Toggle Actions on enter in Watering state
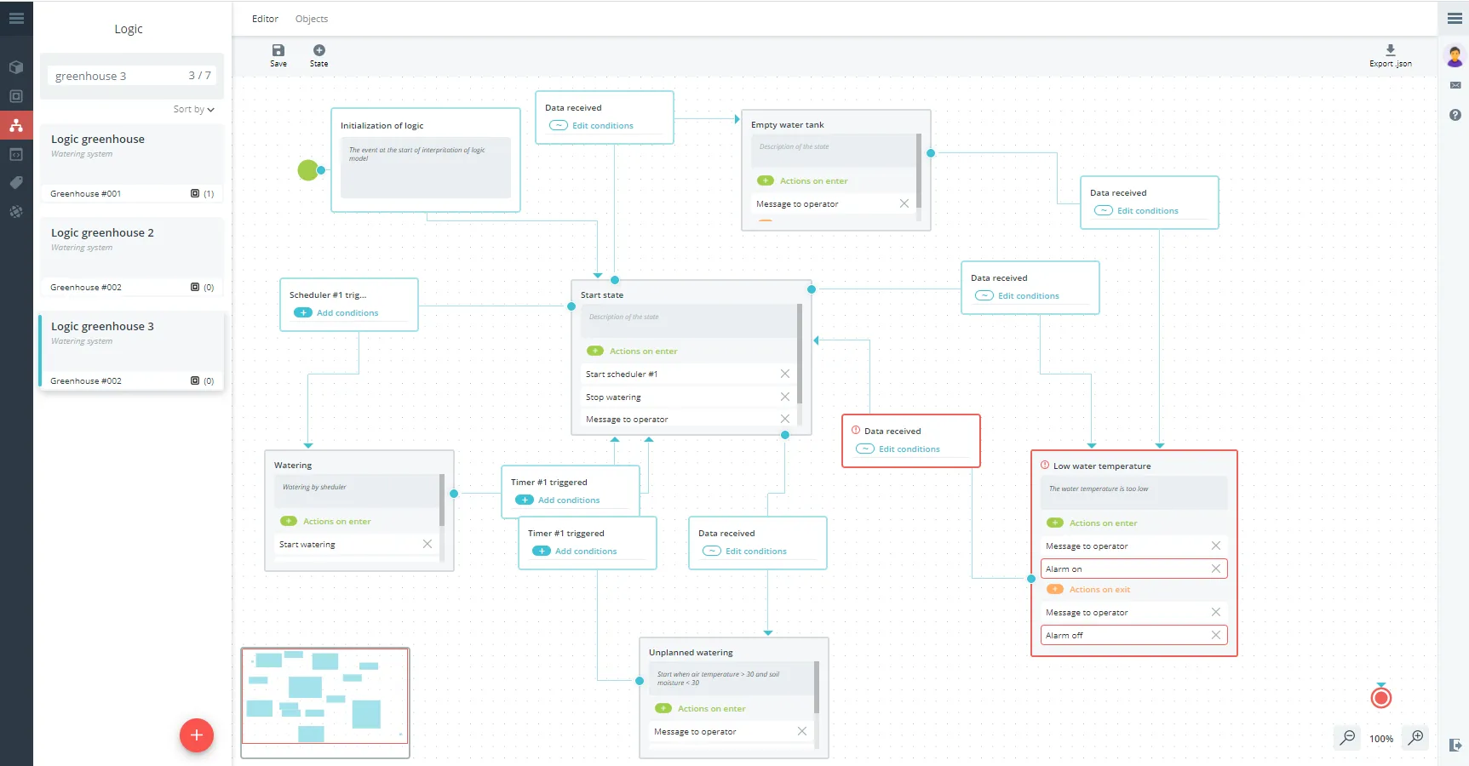The height and width of the screenshot is (766, 1469). pyautogui.click(x=289, y=521)
